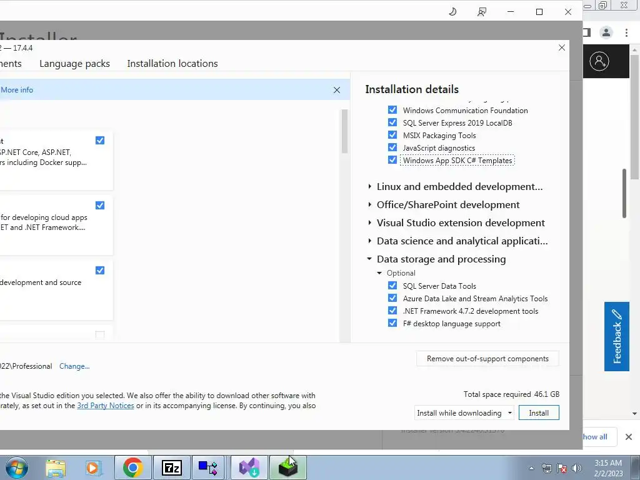Click Total space required 46.1 GB text
Viewport: 640px width, 480px height.
click(x=511, y=394)
